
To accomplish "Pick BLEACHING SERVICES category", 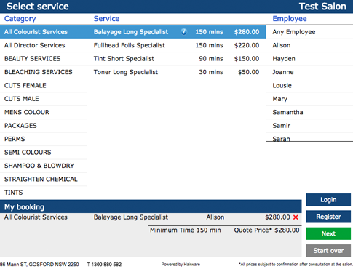I will [44, 72].
